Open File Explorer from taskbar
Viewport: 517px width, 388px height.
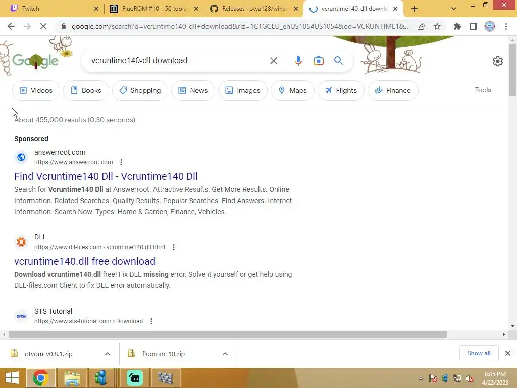click(72, 378)
